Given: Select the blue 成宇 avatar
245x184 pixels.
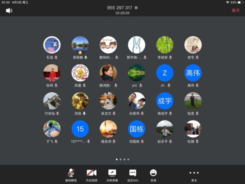Looking at the screenshot, I should [165, 101].
